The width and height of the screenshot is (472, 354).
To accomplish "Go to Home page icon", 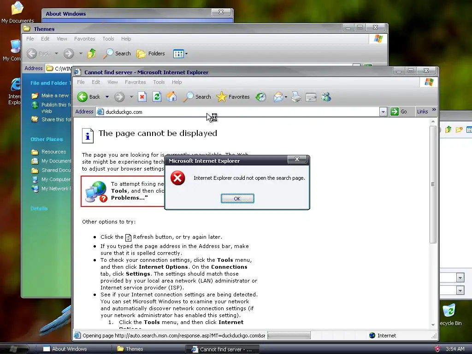I will click(171, 97).
